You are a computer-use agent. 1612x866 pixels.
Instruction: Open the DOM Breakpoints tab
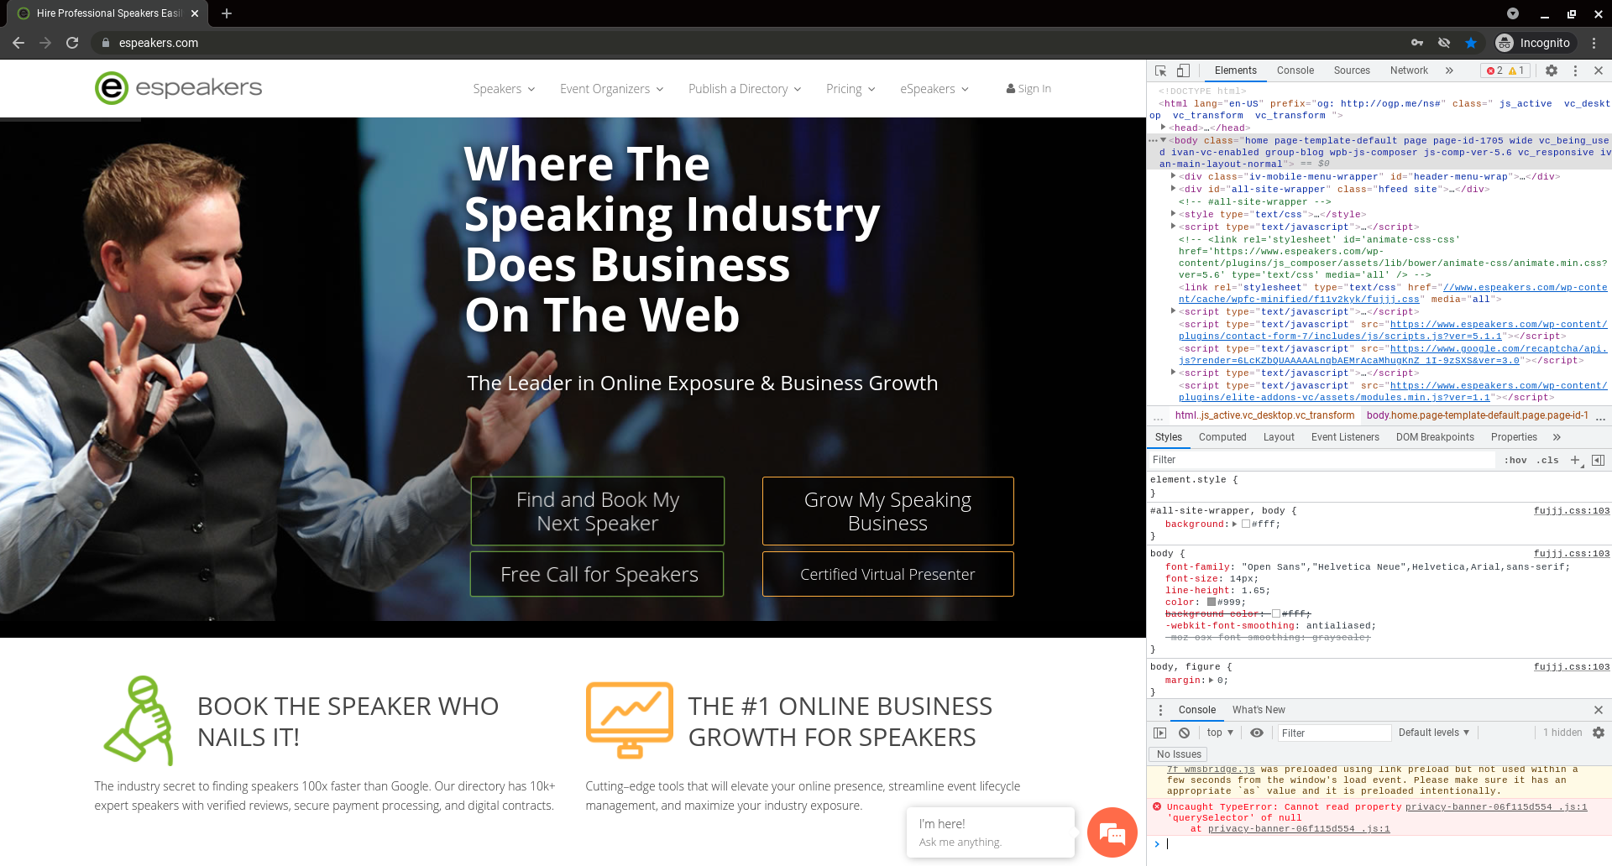tap(1435, 437)
